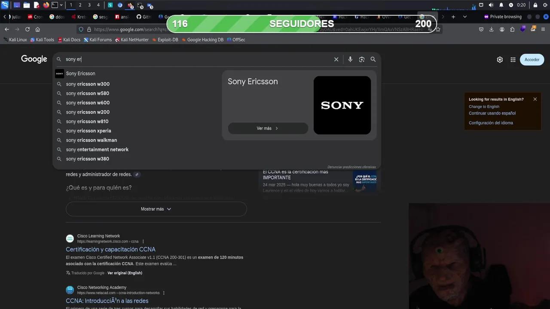Open Certificación y capacitación CCNA result

click(110, 249)
